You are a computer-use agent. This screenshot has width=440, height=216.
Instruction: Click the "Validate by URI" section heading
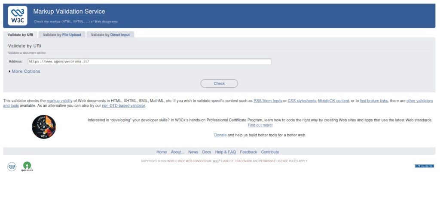click(24, 46)
